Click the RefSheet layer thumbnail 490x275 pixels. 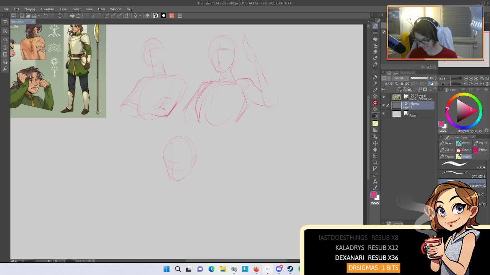(396, 97)
